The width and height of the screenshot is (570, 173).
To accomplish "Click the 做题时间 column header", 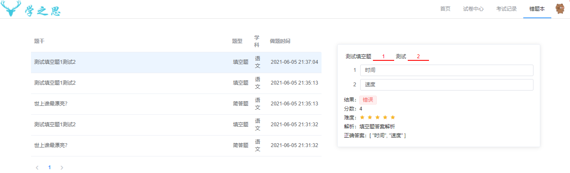I will click(280, 41).
